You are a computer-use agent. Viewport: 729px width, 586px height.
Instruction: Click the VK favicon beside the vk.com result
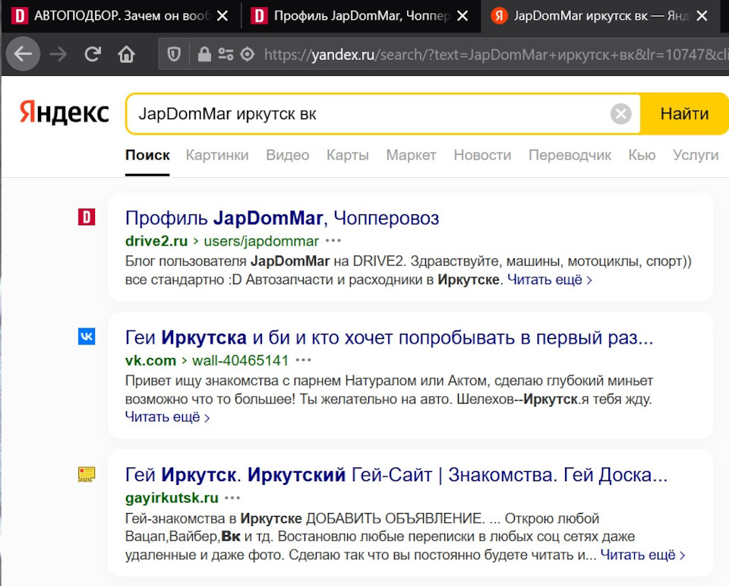pos(87,336)
